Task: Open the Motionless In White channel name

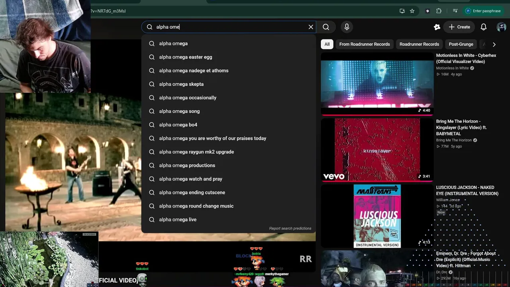Action: tap(452, 68)
